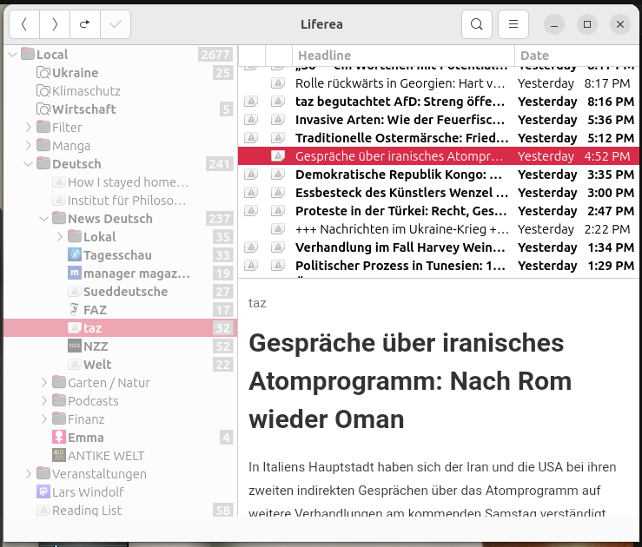Update all feeds with the refresh icon
This screenshot has width=642, height=547.
[85, 24]
